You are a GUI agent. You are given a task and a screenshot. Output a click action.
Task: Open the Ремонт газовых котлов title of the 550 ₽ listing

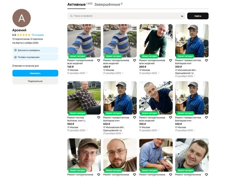click(x=188, y=119)
